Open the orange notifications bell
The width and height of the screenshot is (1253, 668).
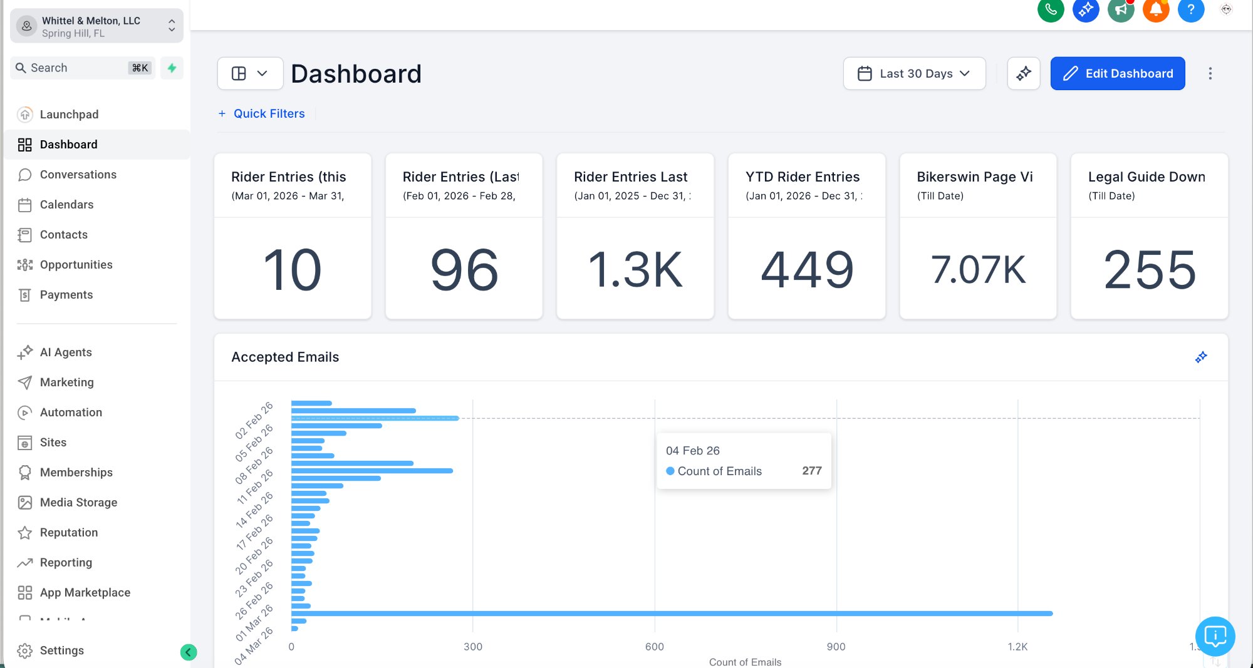[x=1156, y=9]
